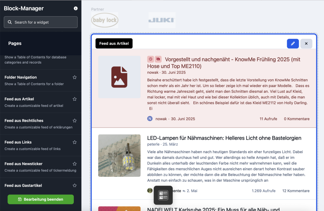Favorite the Folder Navigation widget star
Viewport: 324px width, 211px height.
click(x=75, y=77)
